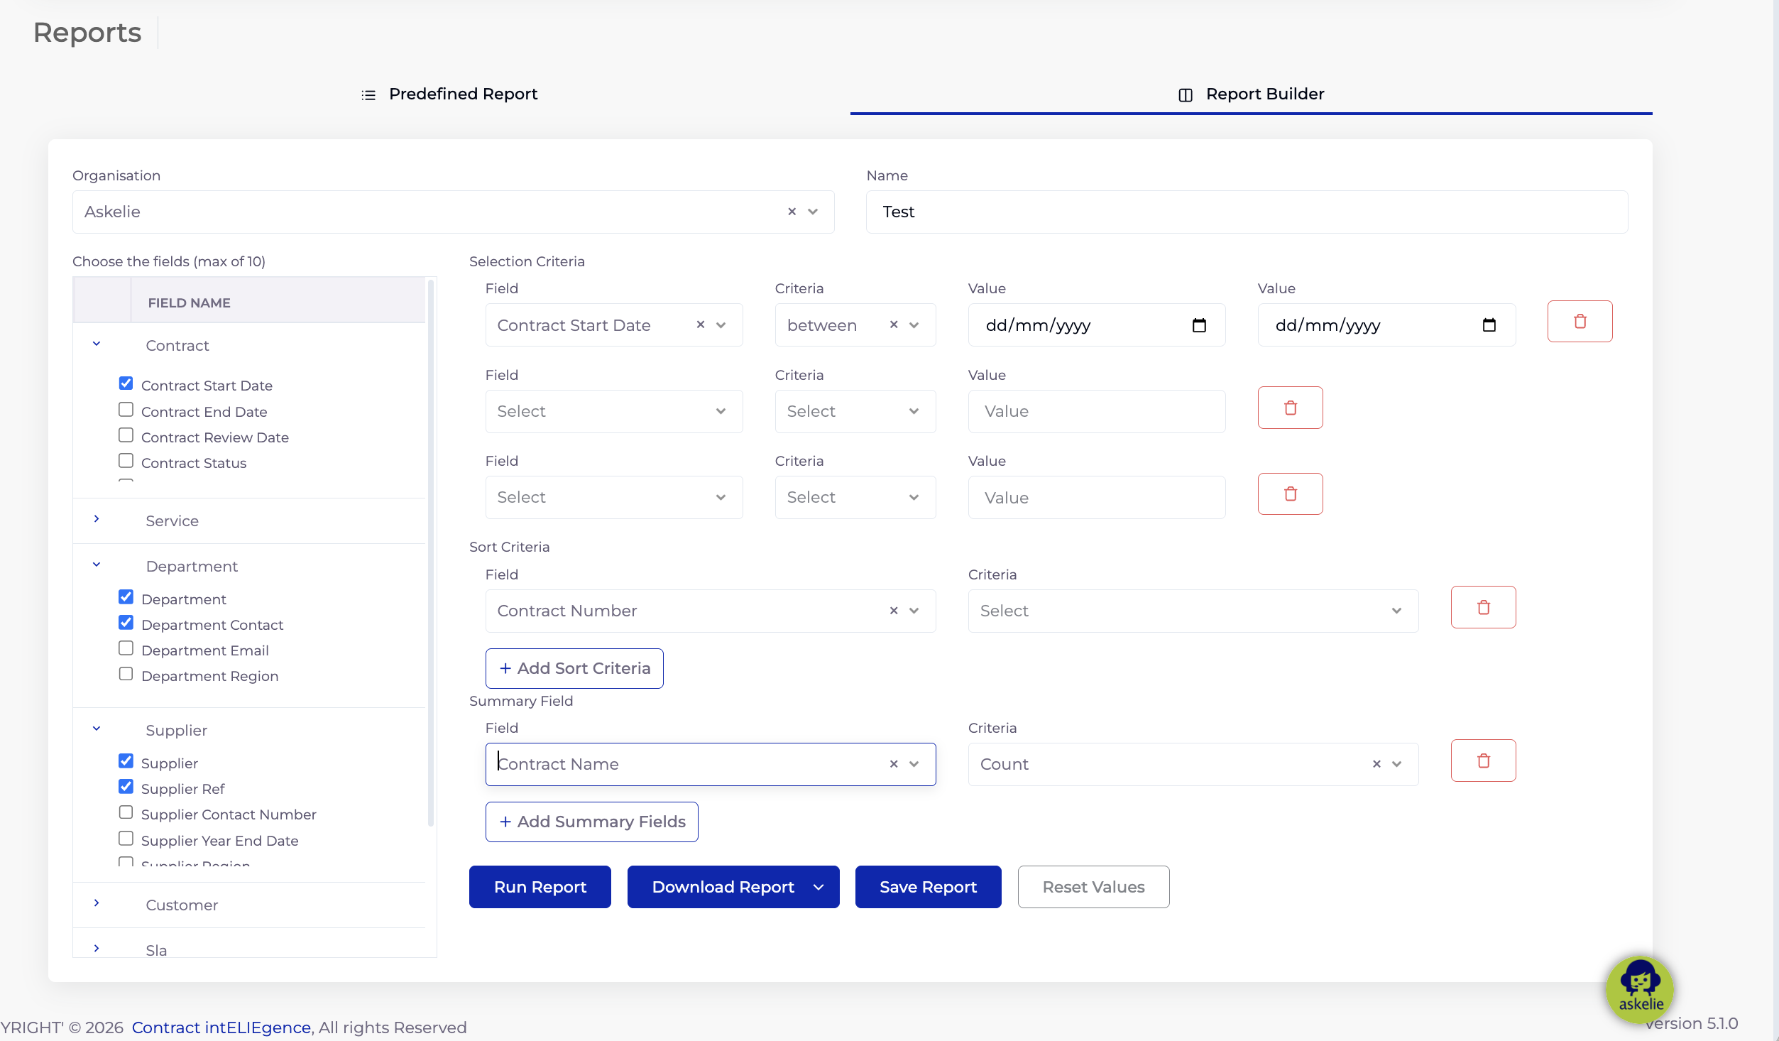Uncheck the Department checkbox

point(126,597)
